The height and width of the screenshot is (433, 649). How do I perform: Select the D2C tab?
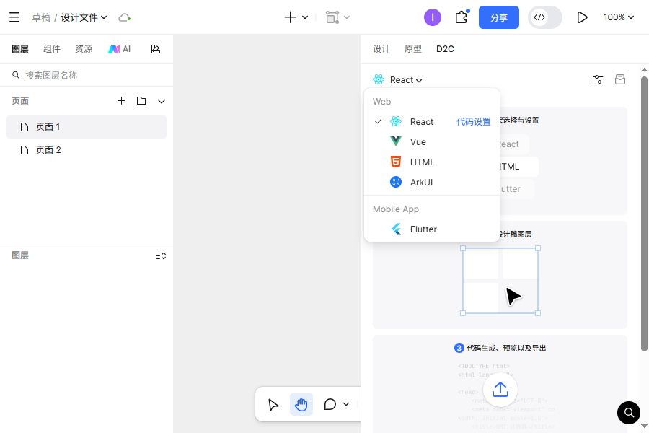click(445, 49)
